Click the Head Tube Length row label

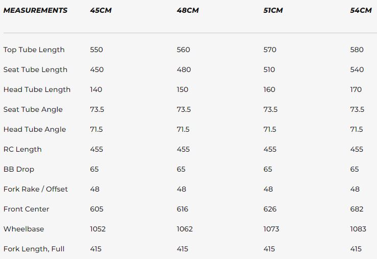tap(37, 89)
